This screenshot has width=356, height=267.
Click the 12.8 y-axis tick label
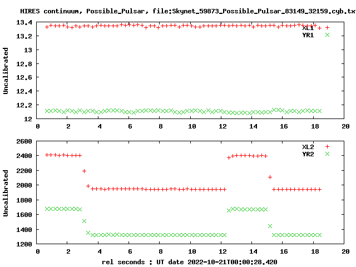(x=24, y=64)
